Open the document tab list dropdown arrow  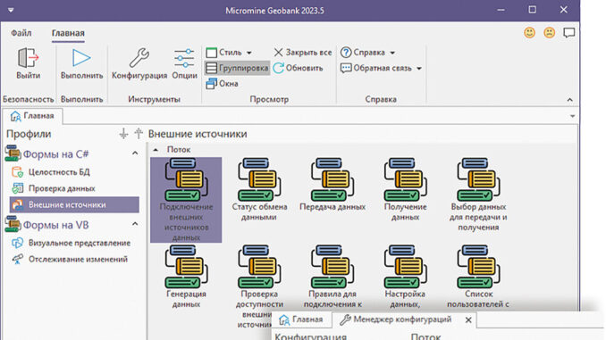pos(572,116)
